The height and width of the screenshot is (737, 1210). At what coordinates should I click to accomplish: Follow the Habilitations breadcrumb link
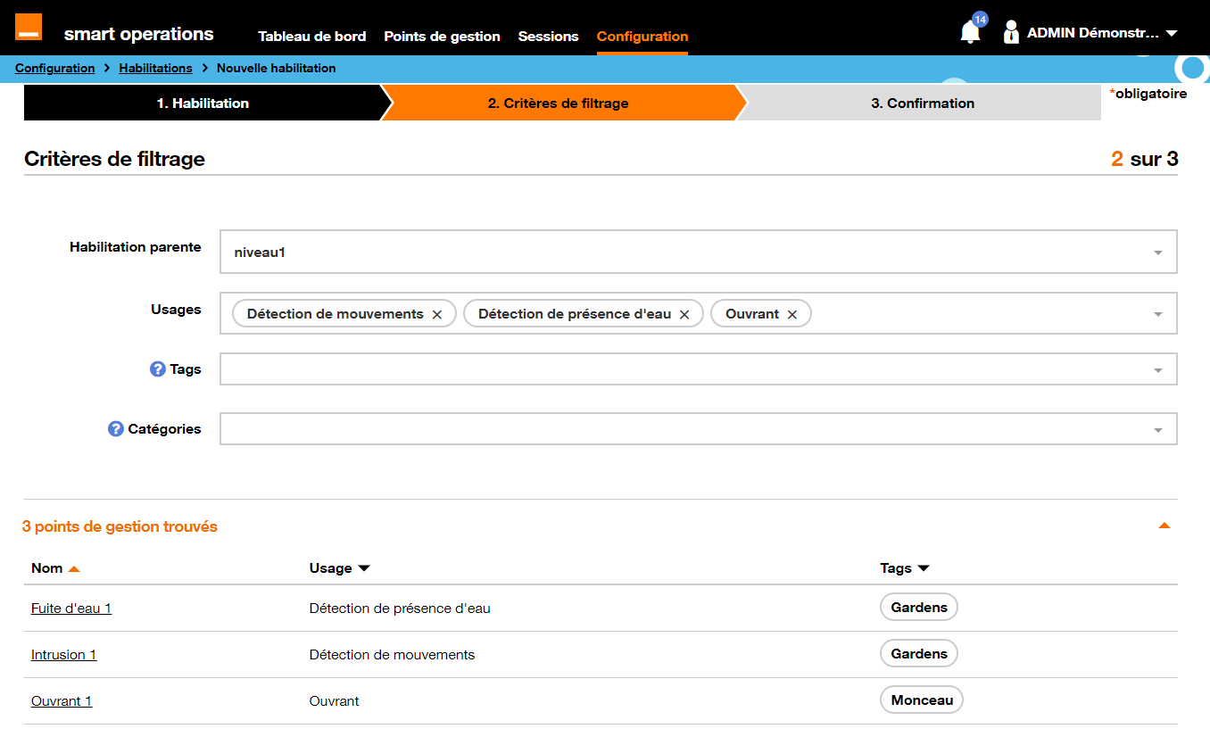click(x=155, y=68)
